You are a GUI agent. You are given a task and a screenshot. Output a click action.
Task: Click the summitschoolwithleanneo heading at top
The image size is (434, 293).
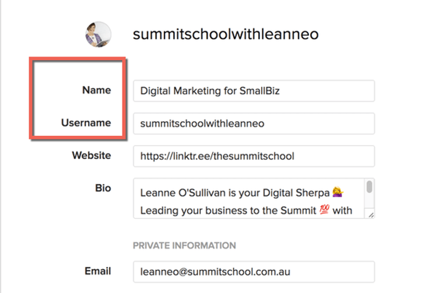226,34
